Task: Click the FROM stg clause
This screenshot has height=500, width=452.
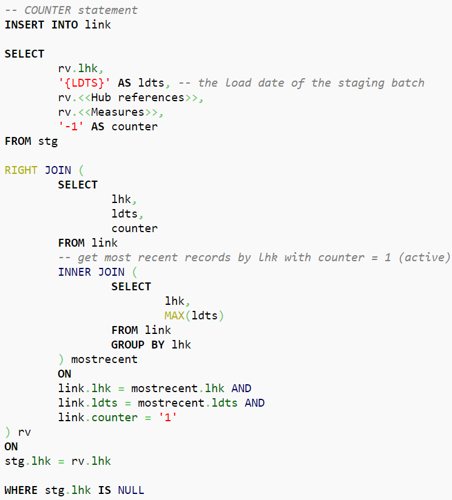Action: [x=32, y=141]
